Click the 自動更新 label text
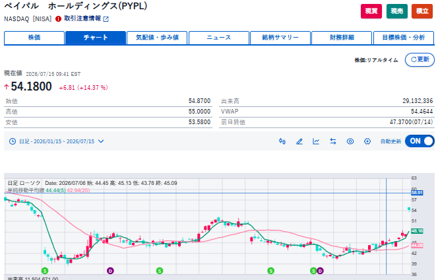 pos(391,141)
